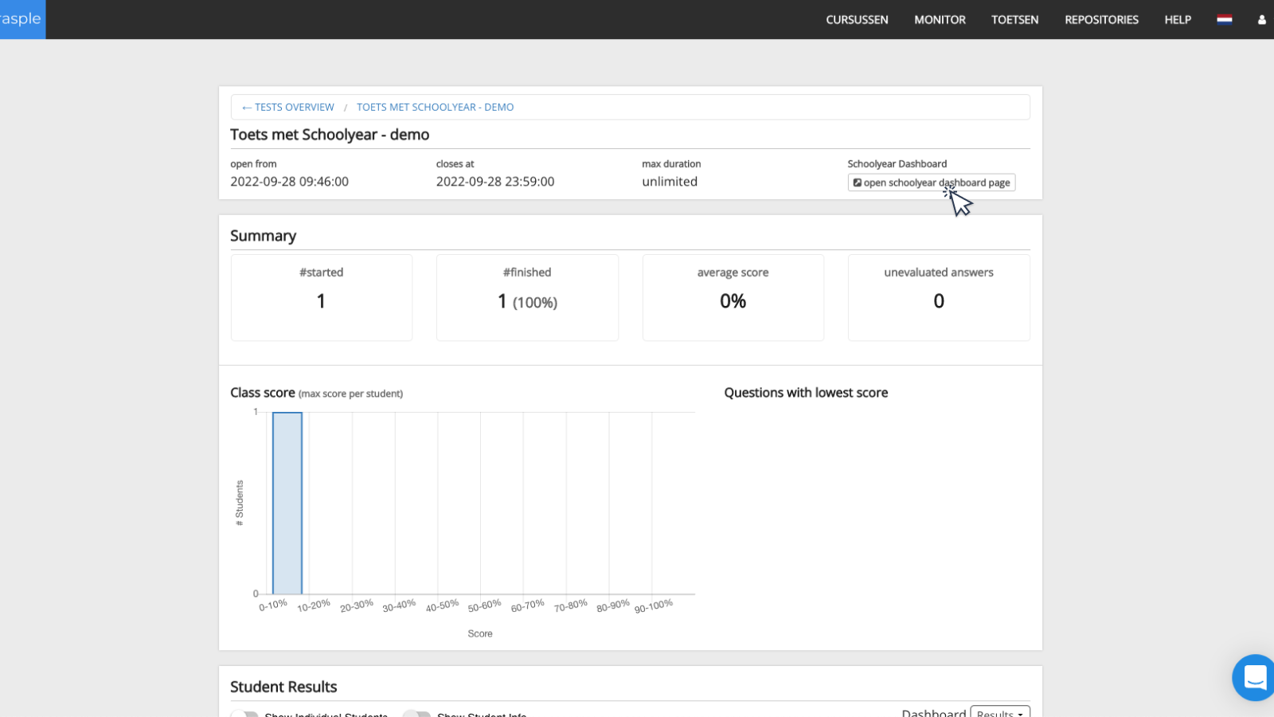Open the language selector flag icon
Image resolution: width=1274 pixels, height=717 pixels.
(x=1225, y=20)
